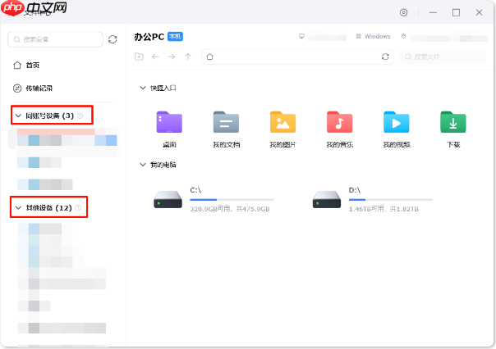Click the monitor icon in the header
This screenshot has height=349, width=496.
point(301,36)
